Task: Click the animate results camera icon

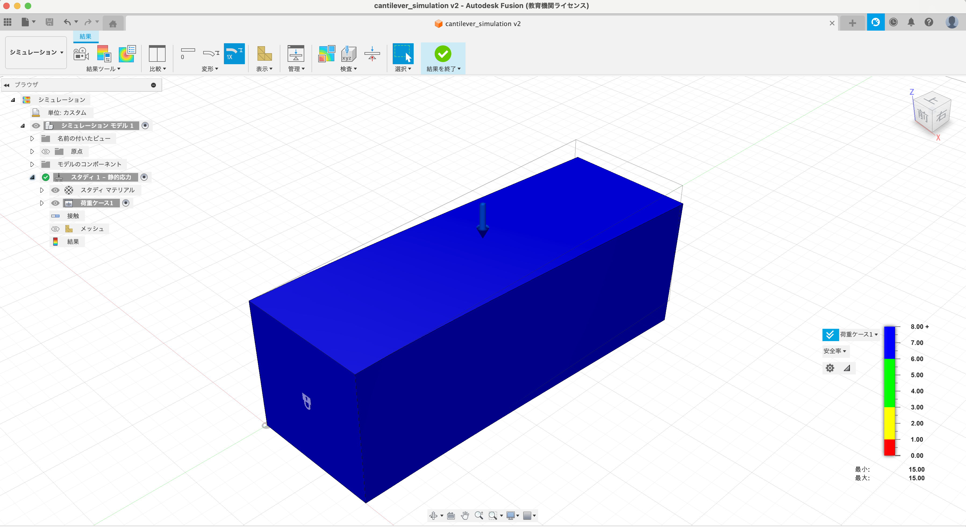Action: pos(81,54)
